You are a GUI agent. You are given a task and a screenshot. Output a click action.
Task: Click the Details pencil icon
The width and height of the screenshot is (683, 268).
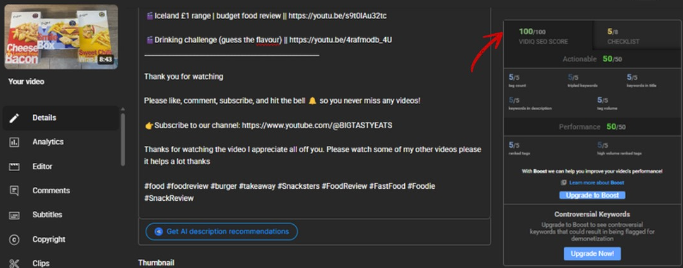tap(14, 118)
